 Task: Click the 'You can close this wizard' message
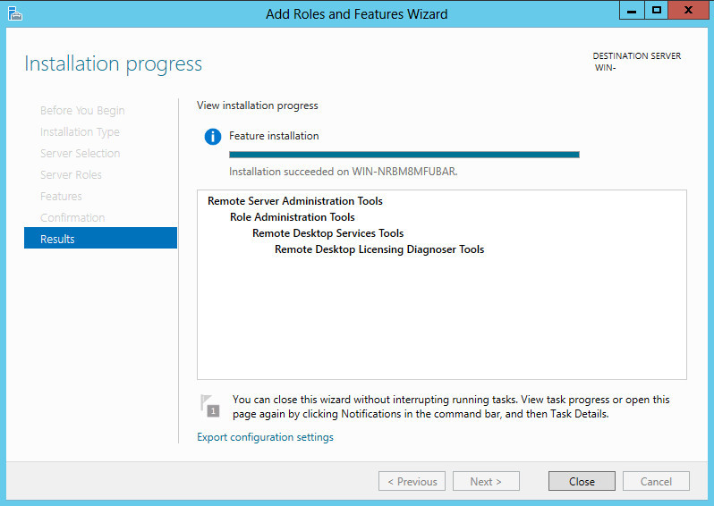(x=451, y=407)
